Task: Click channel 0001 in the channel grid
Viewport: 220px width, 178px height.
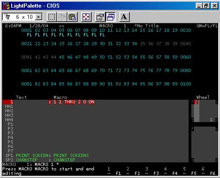Action: click(x=26, y=30)
